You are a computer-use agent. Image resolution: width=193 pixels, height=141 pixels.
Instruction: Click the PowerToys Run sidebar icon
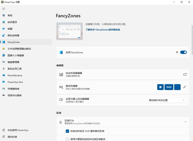point(4,82)
